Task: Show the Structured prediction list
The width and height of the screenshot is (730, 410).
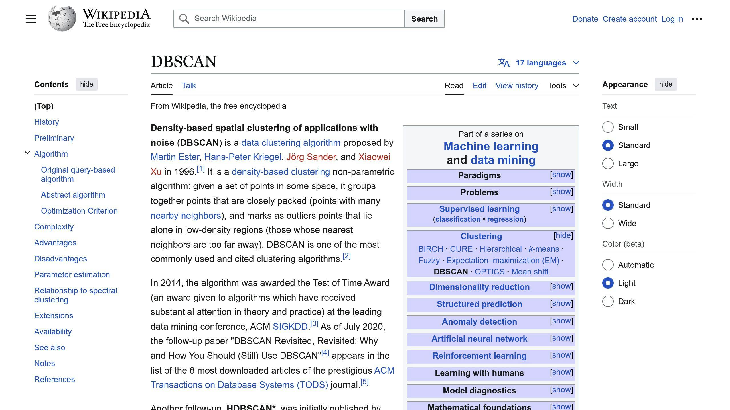Action: (561, 303)
